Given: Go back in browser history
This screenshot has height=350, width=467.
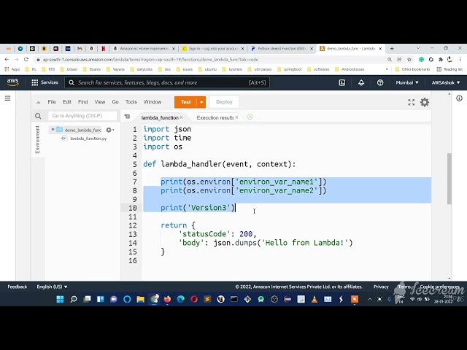Looking at the screenshot, I should (x=7, y=60).
